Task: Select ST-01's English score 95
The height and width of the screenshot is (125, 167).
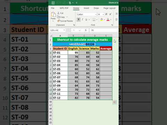Action: click(73, 53)
